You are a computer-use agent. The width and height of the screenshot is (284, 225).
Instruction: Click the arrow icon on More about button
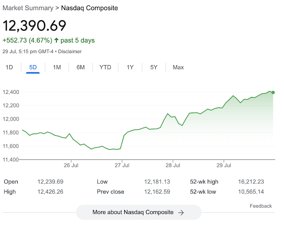pos(181,213)
